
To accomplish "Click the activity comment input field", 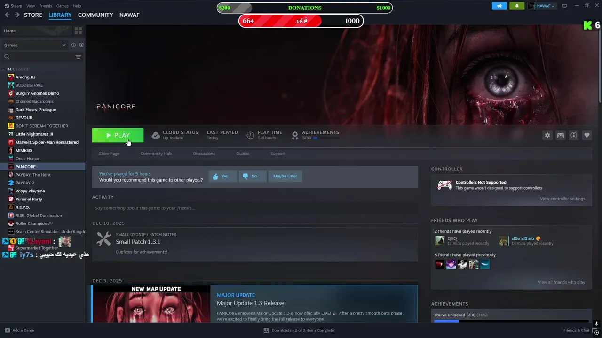I will pyautogui.click(x=255, y=208).
